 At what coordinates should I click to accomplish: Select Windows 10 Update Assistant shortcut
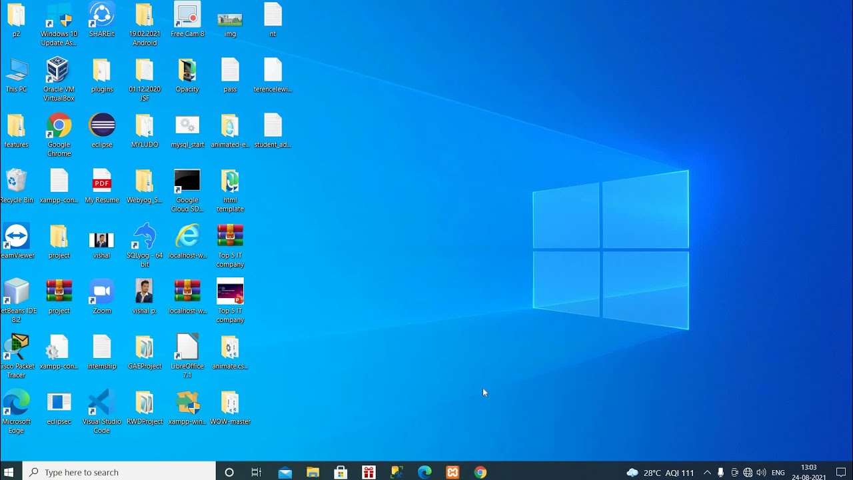point(59,15)
